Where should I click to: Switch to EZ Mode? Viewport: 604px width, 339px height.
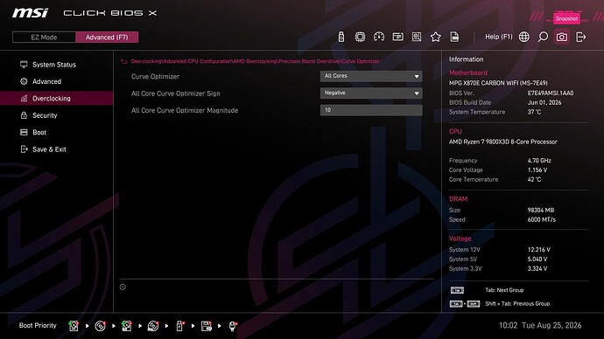tap(44, 38)
